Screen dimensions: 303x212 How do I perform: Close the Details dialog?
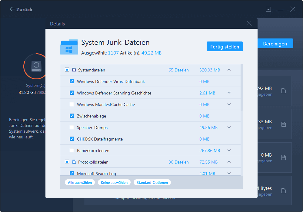[249, 24]
